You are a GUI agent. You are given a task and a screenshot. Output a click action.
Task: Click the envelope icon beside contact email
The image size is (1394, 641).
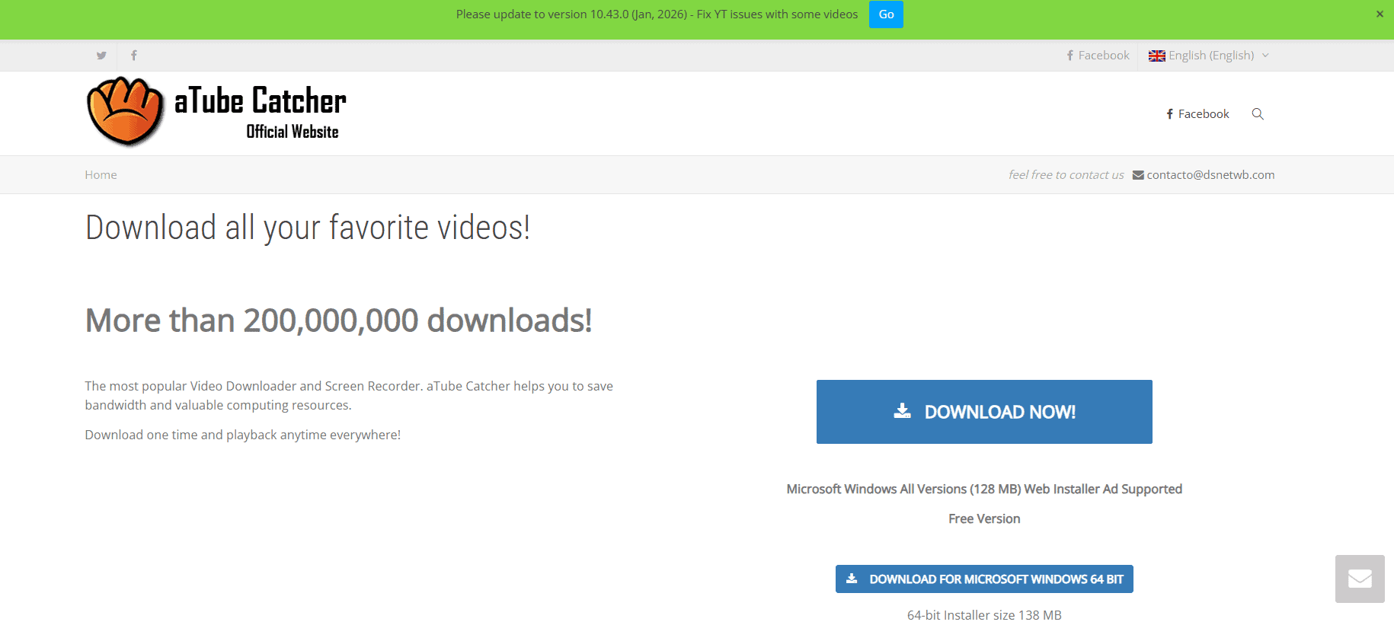pos(1138,175)
